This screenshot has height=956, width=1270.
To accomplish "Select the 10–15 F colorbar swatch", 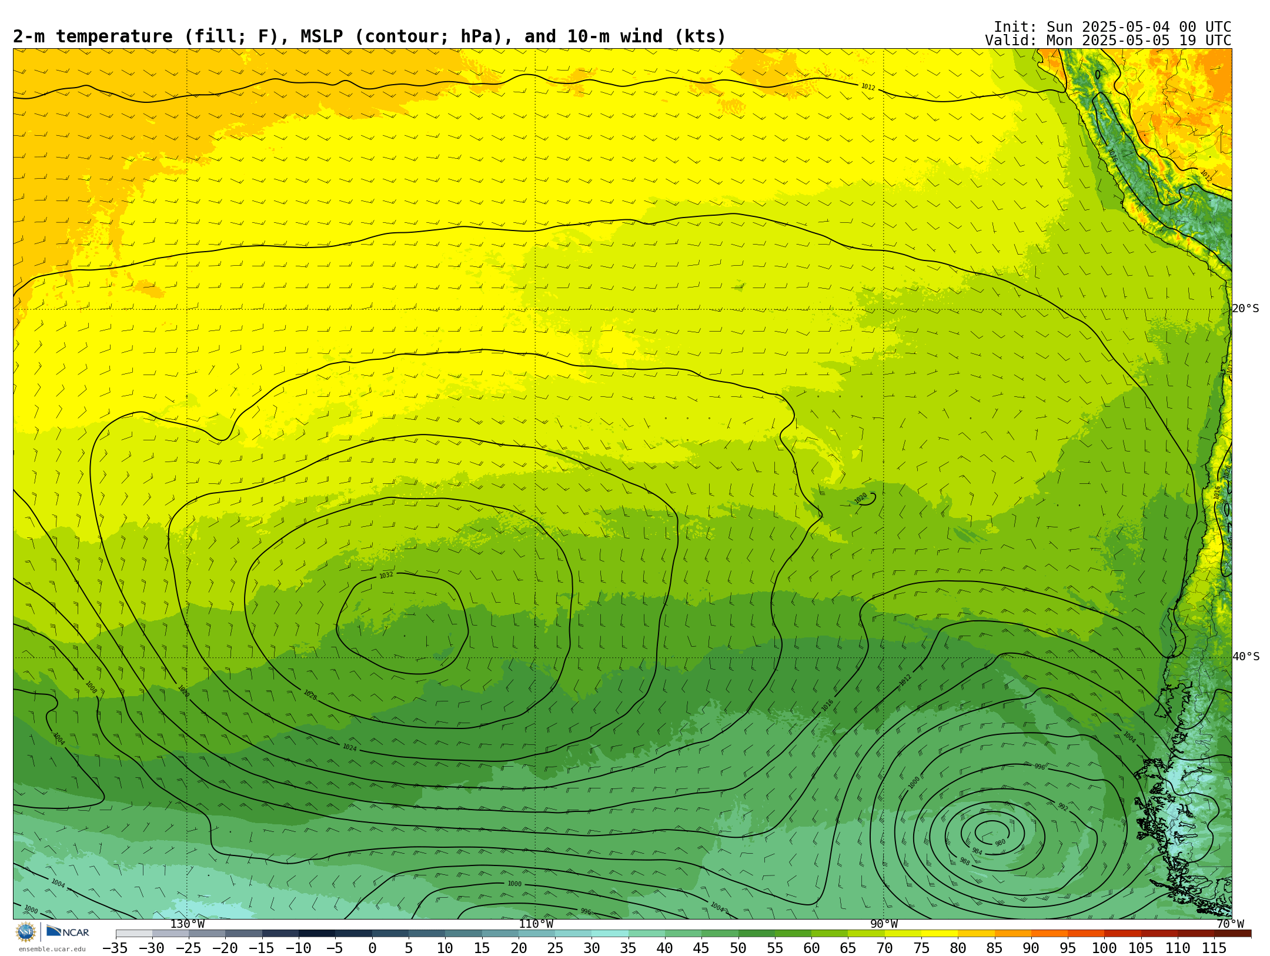I will coord(463,934).
